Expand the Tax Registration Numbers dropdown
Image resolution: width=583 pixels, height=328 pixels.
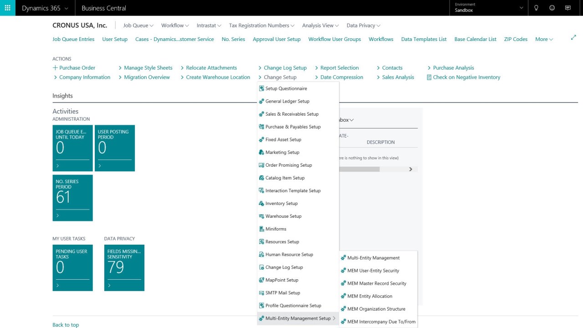(261, 26)
